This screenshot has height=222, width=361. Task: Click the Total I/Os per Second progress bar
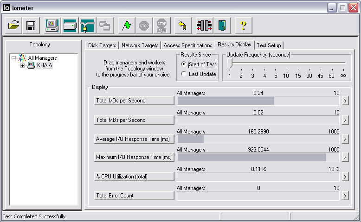pyautogui.click(x=258, y=101)
